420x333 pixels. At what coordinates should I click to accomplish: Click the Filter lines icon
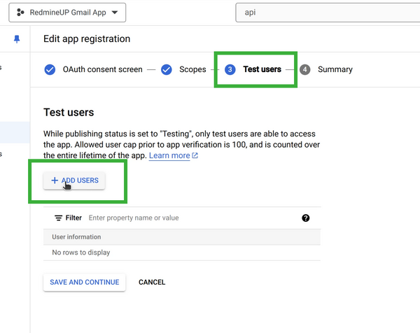[x=58, y=218]
